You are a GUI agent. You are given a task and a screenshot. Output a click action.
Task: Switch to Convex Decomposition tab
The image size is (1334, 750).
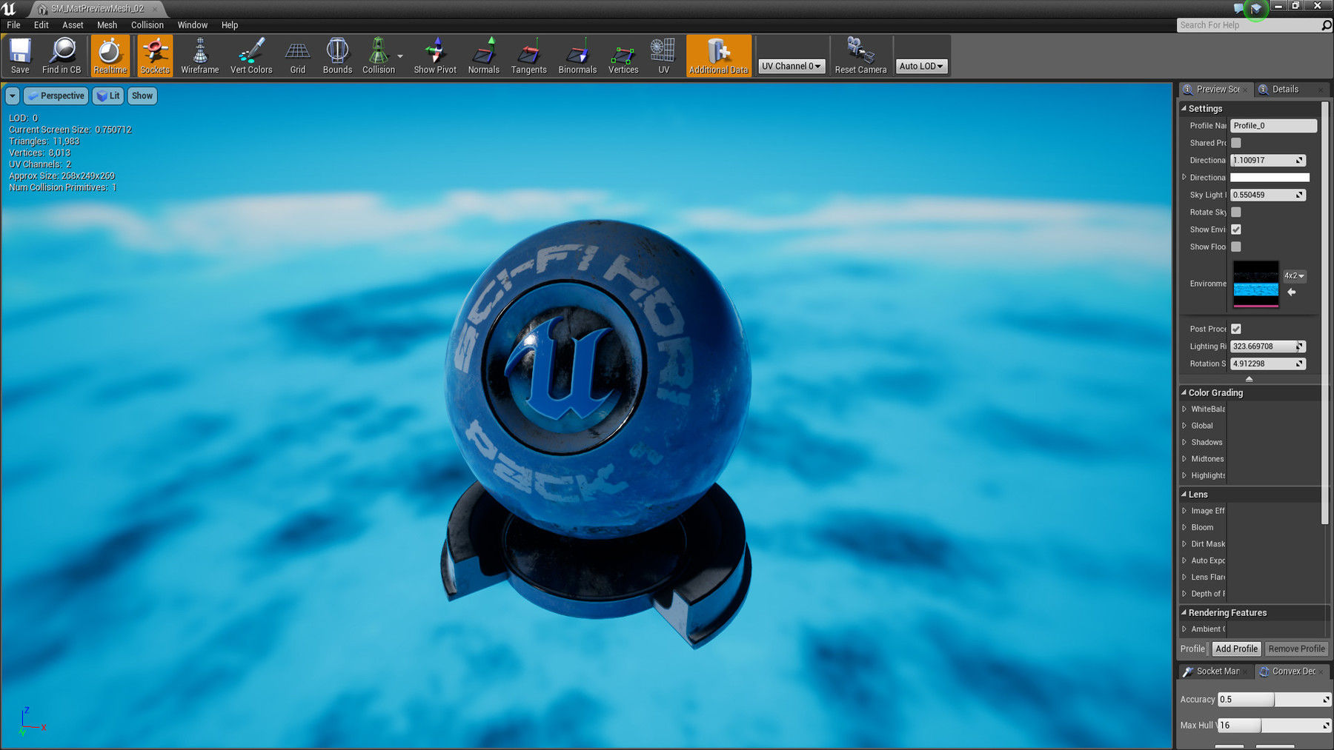pos(1292,671)
